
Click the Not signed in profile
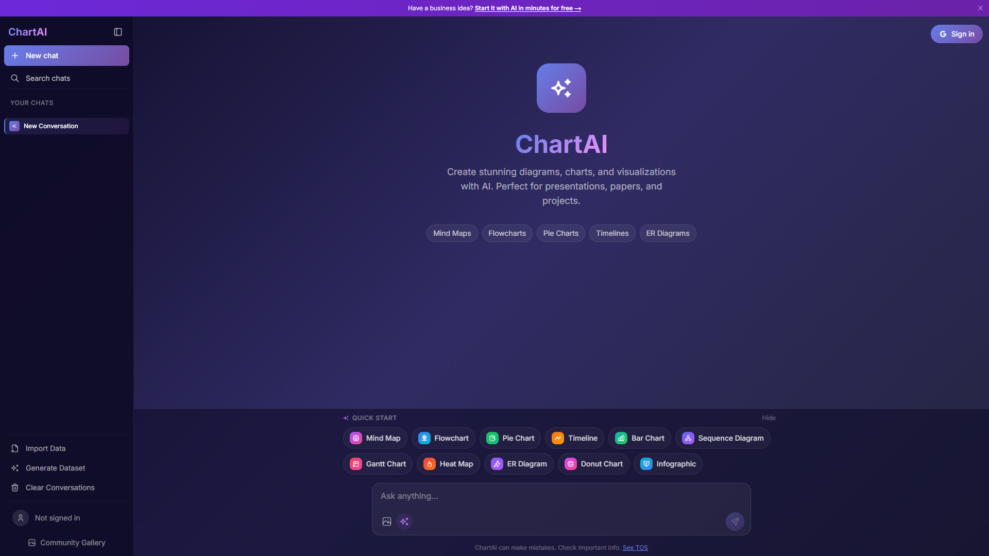(66, 518)
